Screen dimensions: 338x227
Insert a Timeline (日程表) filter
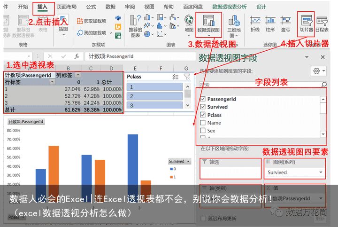pos(322,24)
